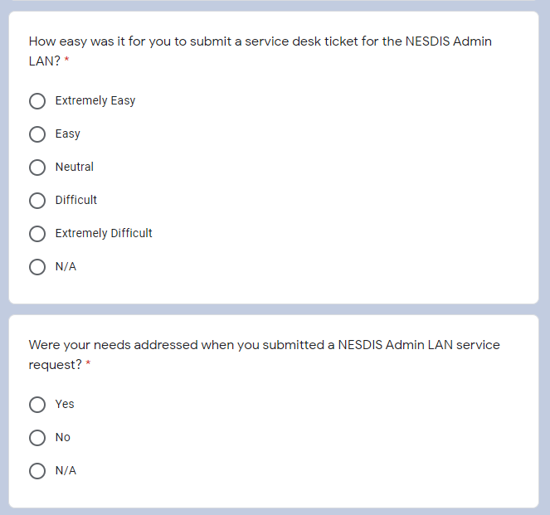Click the "No" option label text
Screen dimensions: 550x515
tap(63, 438)
